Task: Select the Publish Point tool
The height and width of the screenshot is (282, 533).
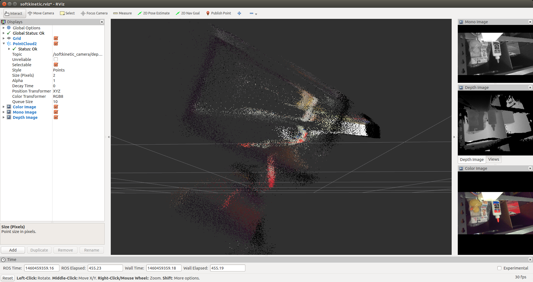Action: tap(219, 13)
